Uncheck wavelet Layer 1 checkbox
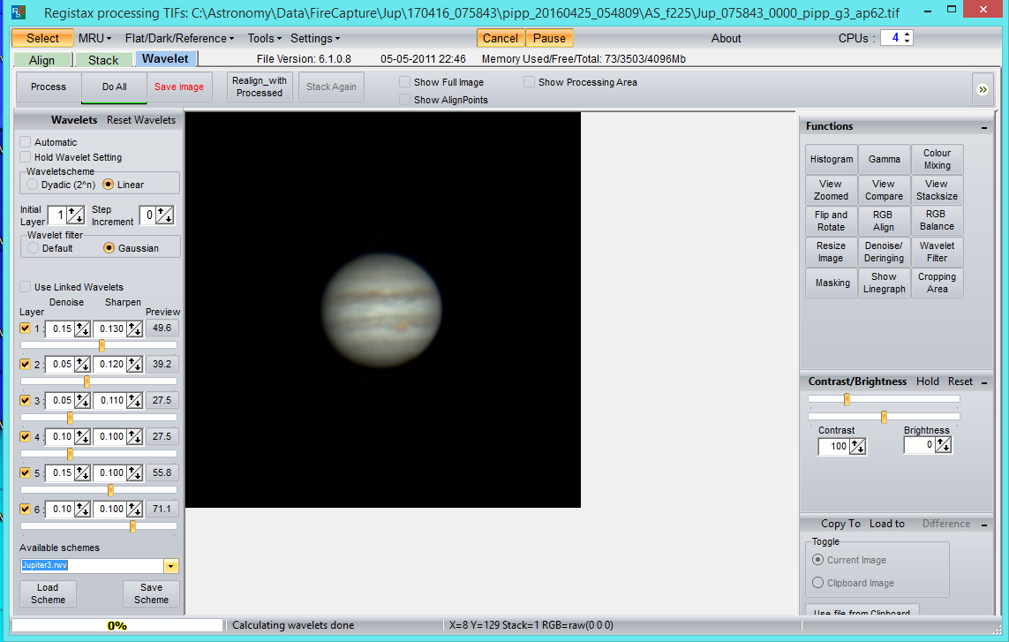This screenshot has height=642, width=1009. click(25, 328)
